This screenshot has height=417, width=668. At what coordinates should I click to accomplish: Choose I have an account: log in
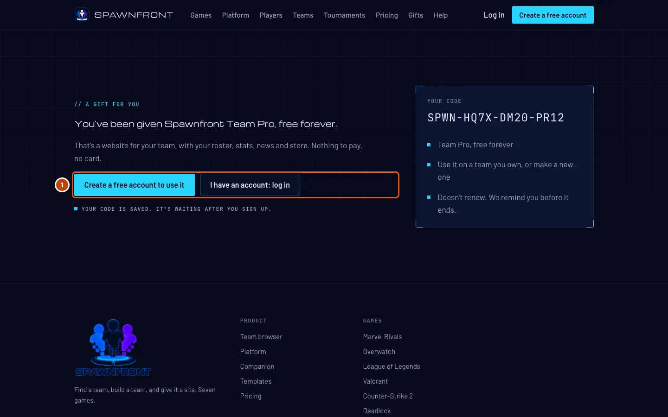tap(250, 185)
